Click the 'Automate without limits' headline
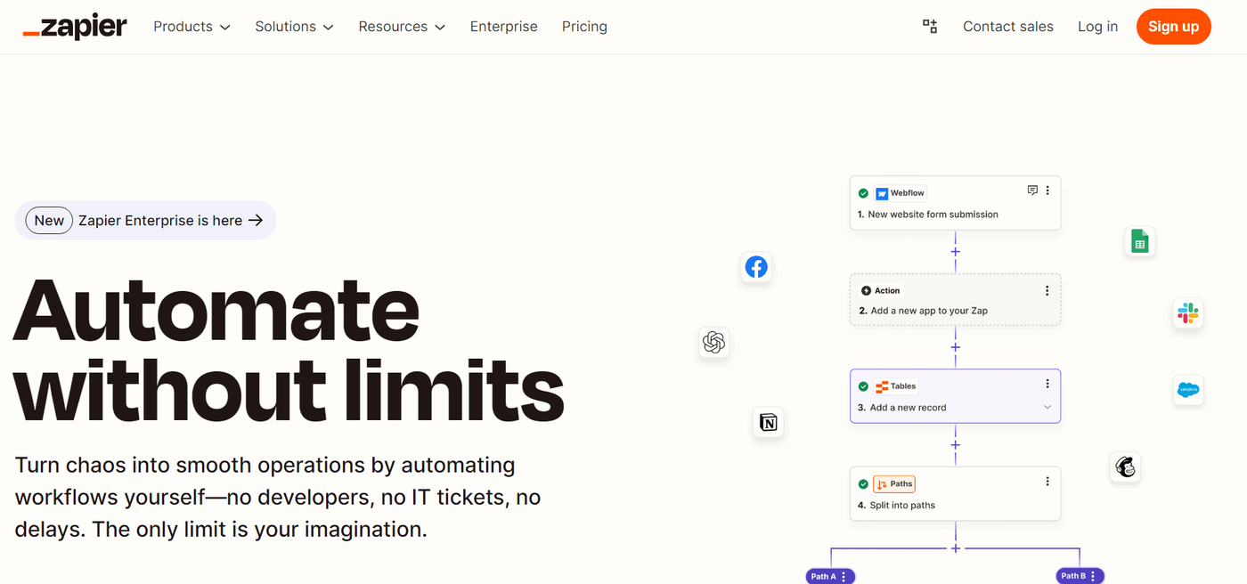 [x=289, y=351]
